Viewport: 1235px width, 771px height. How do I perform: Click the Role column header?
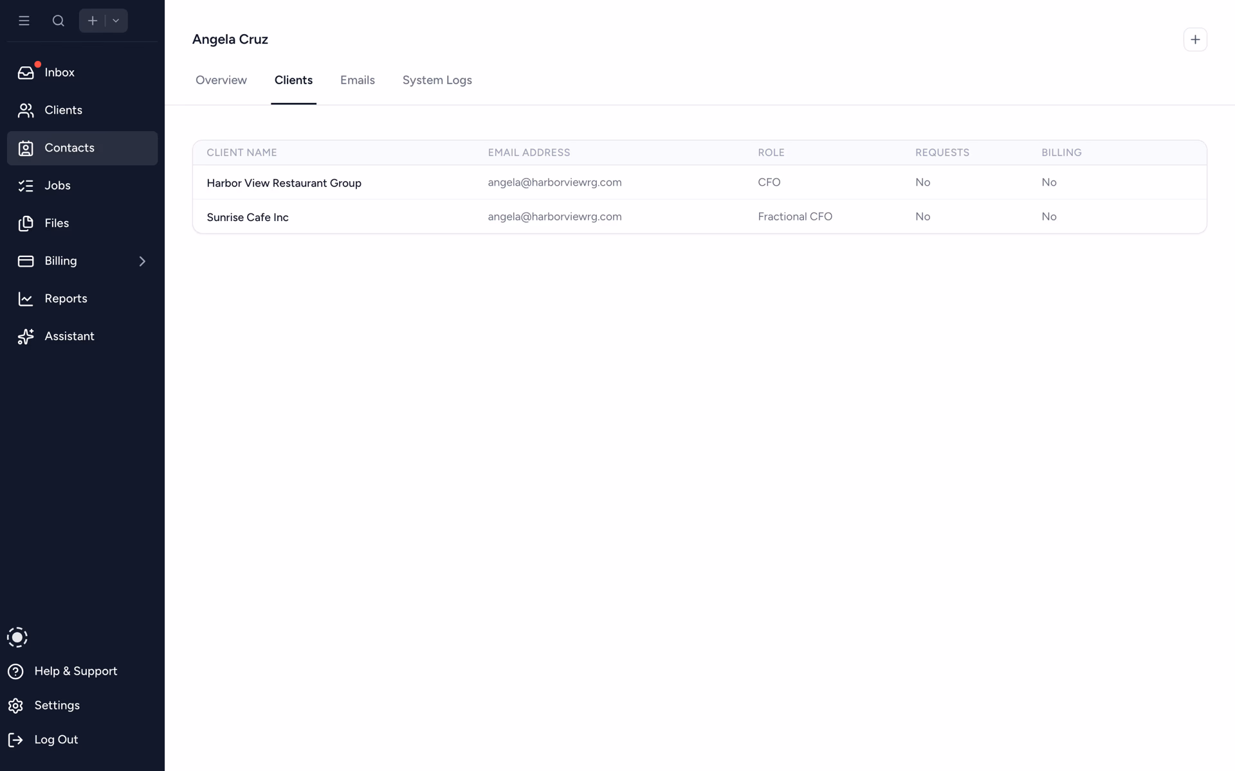tap(771, 153)
